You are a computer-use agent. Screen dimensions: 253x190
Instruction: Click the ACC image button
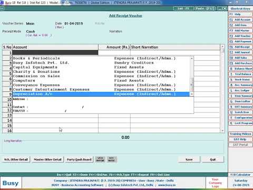[x=112, y=159]
